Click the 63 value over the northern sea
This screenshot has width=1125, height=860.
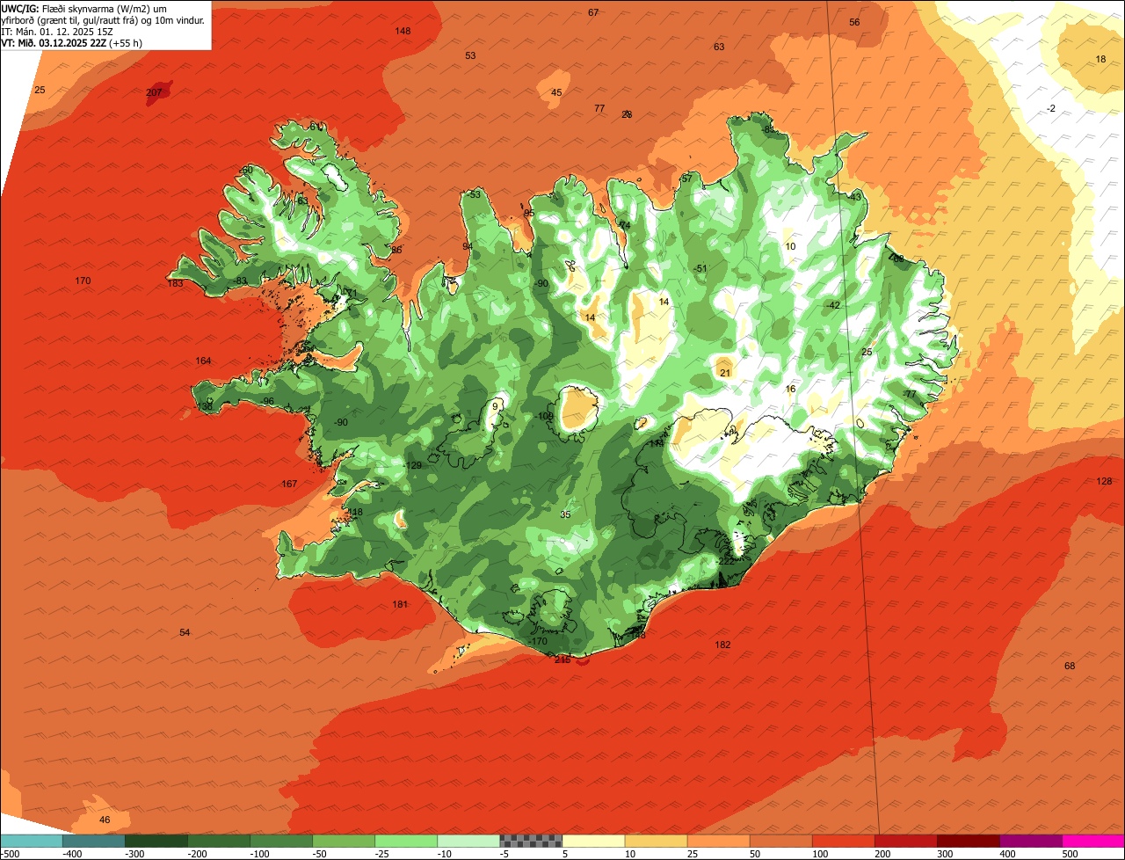(x=719, y=47)
